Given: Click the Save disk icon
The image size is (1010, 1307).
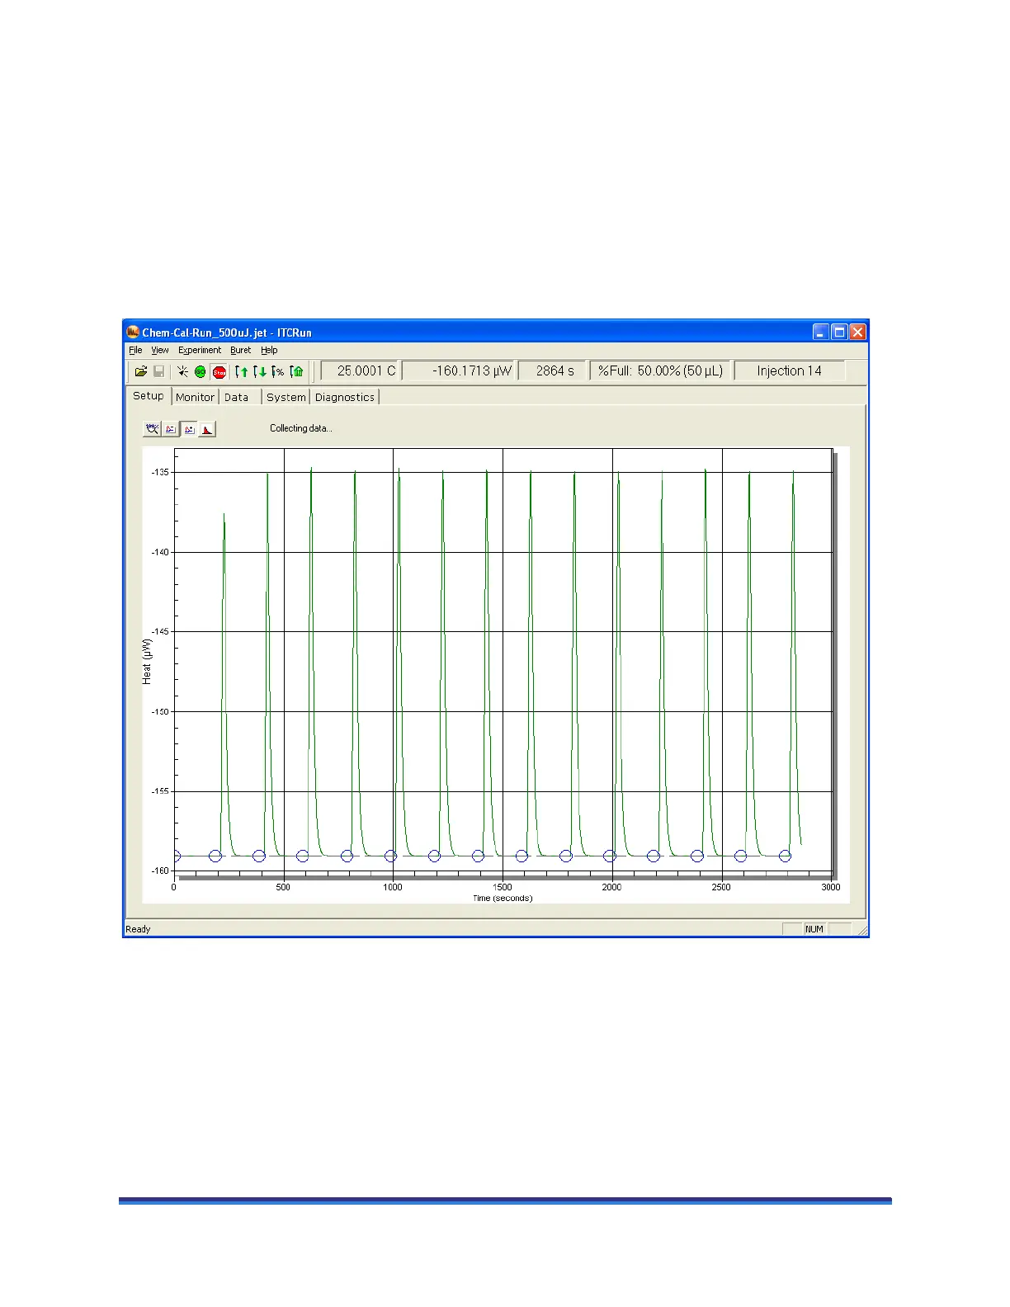Looking at the screenshot, I should [x=158, y=372].
